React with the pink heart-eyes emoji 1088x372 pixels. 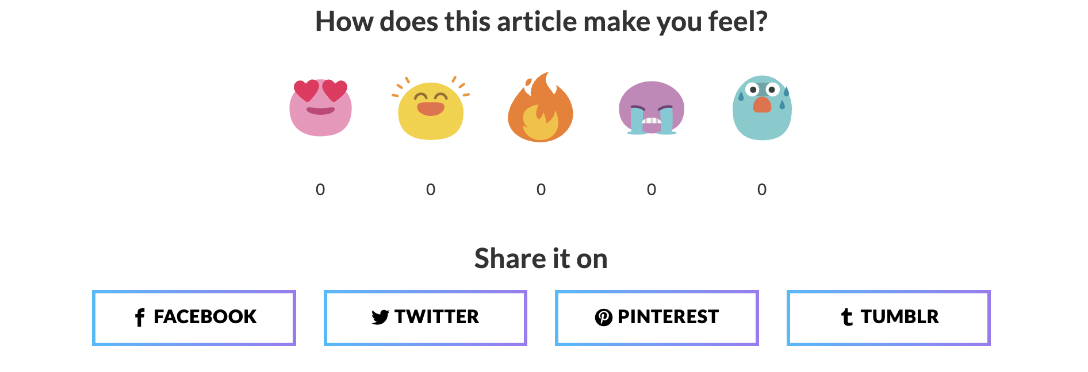[320, 108]
